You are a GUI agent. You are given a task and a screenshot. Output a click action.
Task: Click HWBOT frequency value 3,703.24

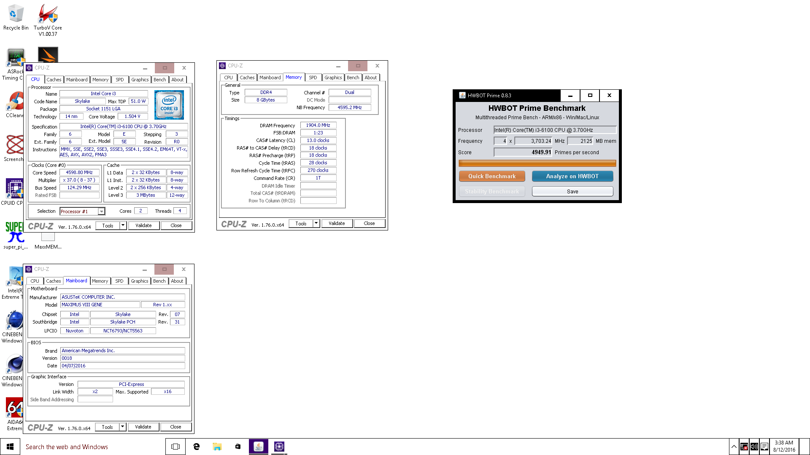(533, 141)
